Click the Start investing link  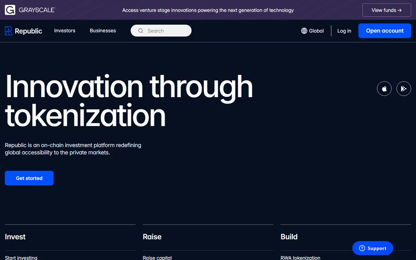click(x=21, y=258)
